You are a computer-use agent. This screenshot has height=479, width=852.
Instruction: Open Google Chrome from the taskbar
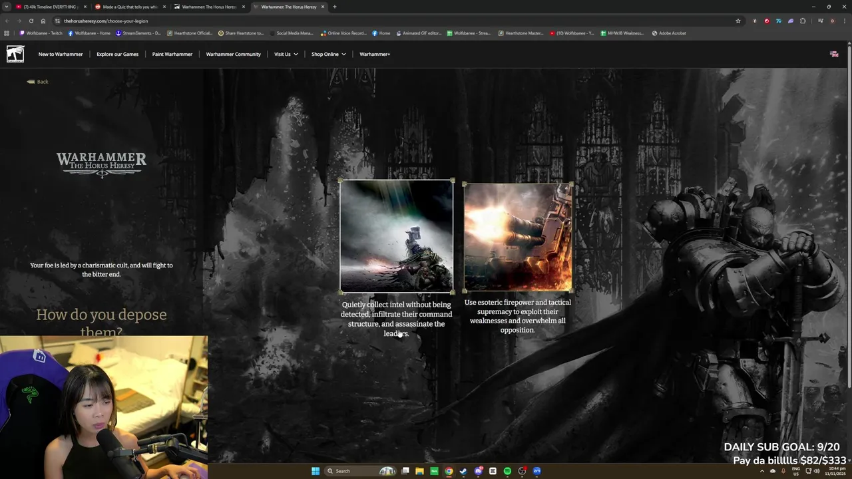(x=449, y=471)
